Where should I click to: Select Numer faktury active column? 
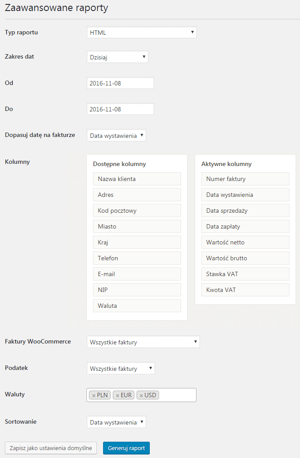pos(245,179)
